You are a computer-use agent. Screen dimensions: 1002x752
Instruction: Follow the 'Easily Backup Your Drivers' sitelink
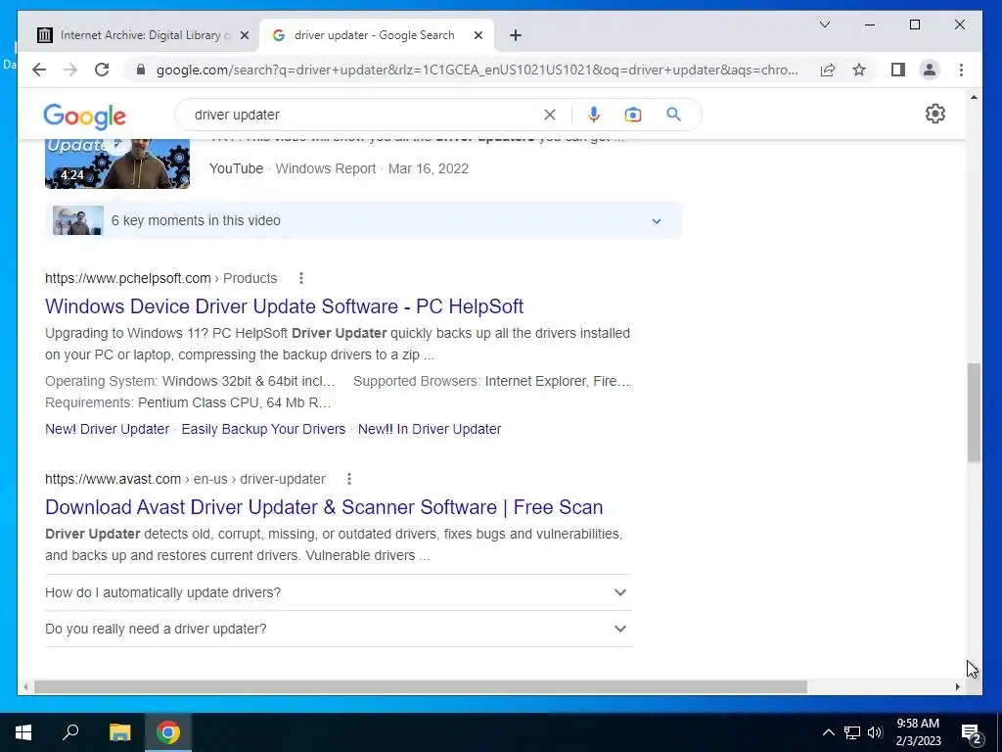pyautogui.click(x=263, y=429)
